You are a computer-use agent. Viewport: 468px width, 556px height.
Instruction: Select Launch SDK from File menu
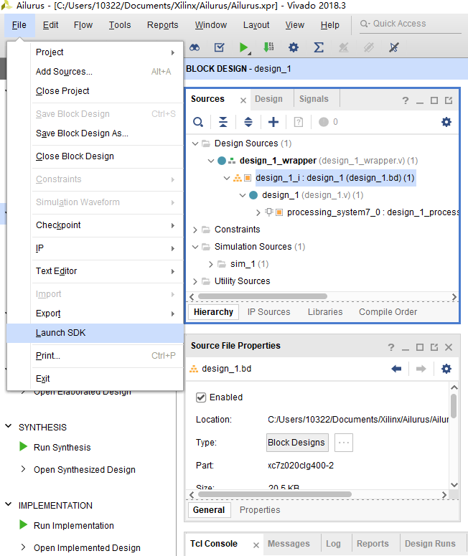(95, 333)
